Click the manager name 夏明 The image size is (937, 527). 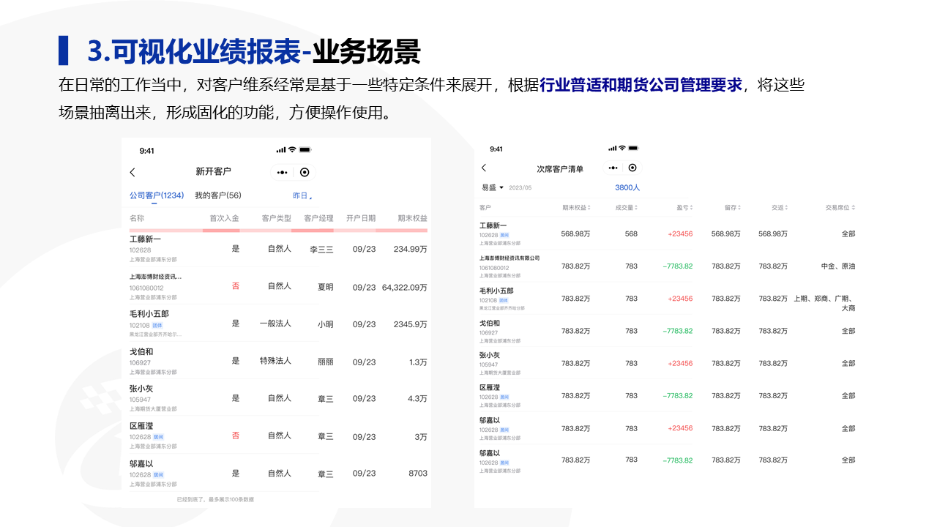(326, 287)
